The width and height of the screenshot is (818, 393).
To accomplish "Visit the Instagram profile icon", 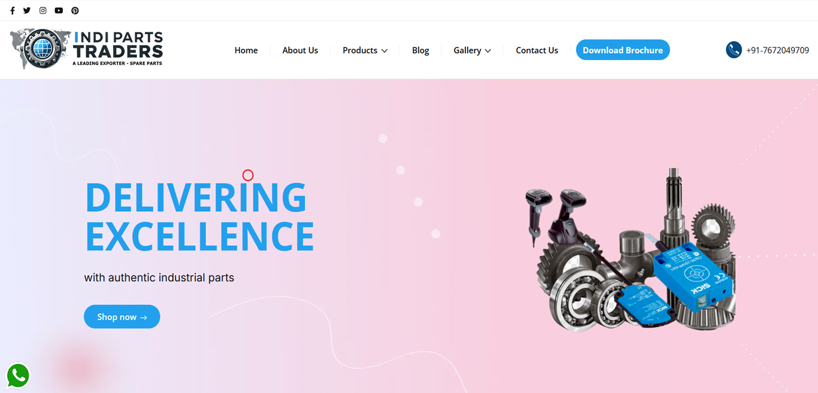I will pyautogui.click(x=43, y=10).
